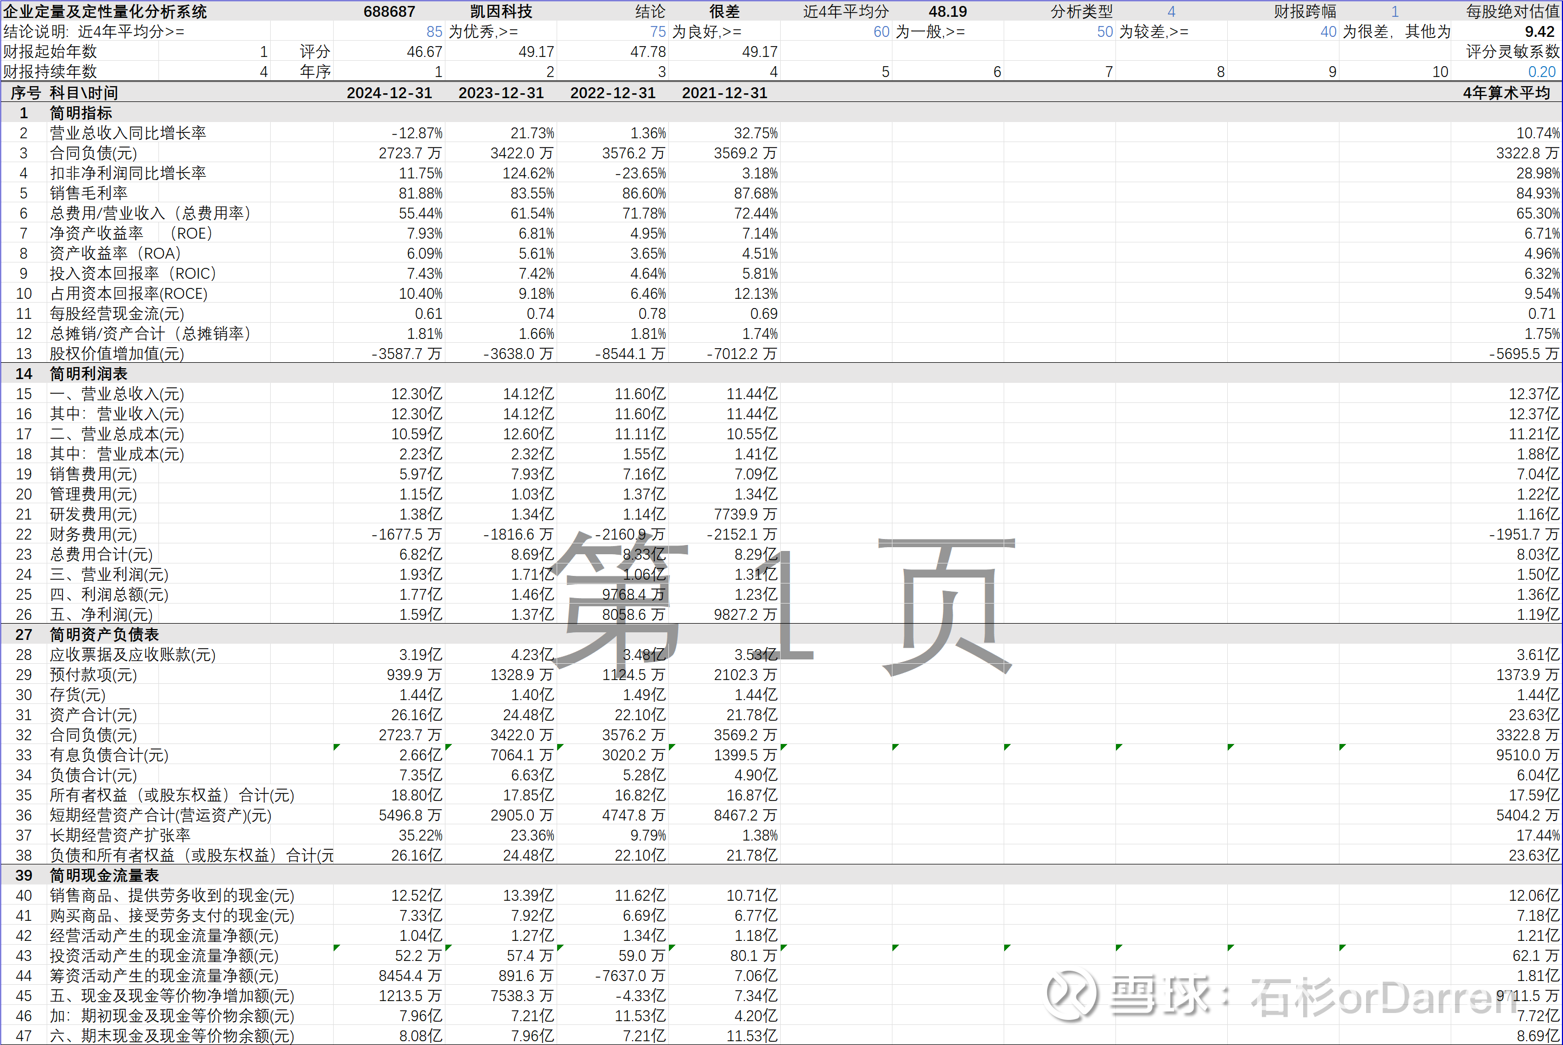Image resolution: width=1563 pixels, height=1045 pixels.
Task: Click the 简明现金流量表 section header
Action: coord(104,875)
